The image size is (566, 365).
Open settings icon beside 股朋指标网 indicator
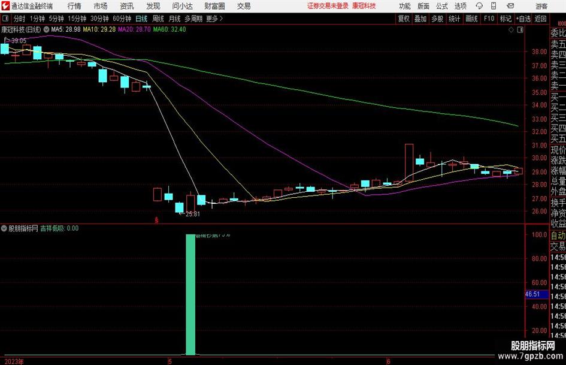4,228
